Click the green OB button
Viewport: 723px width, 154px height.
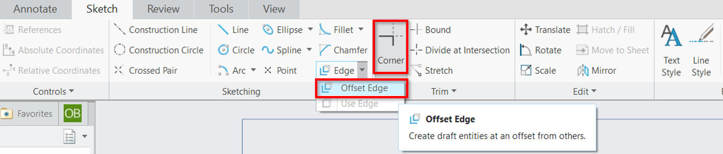click(x=73, y=113)
